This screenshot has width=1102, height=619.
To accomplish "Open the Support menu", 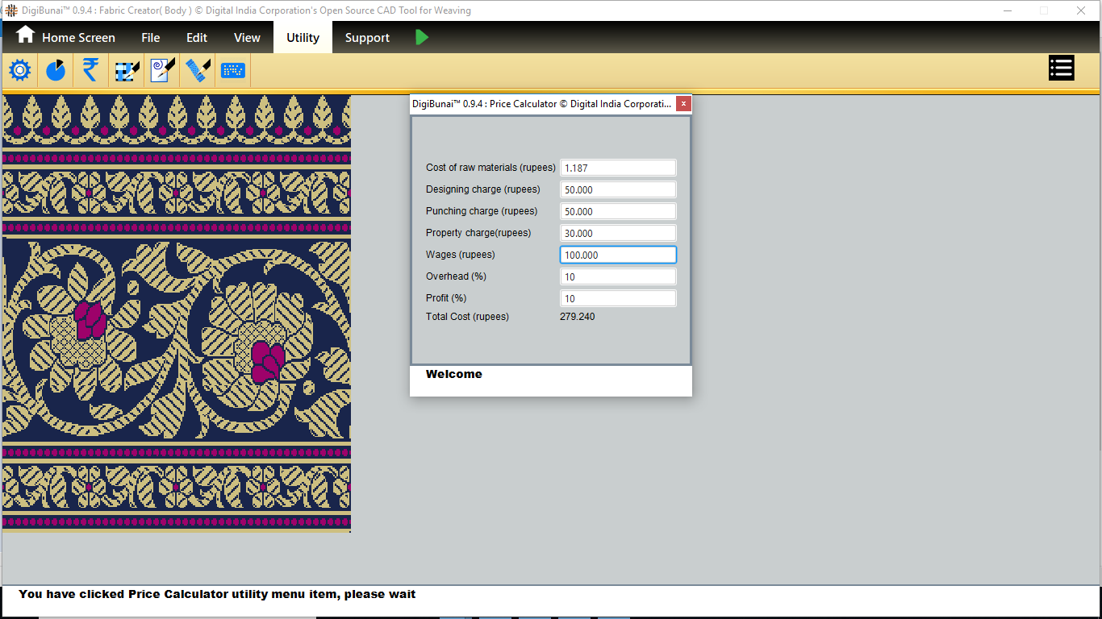I will point(367,37).
